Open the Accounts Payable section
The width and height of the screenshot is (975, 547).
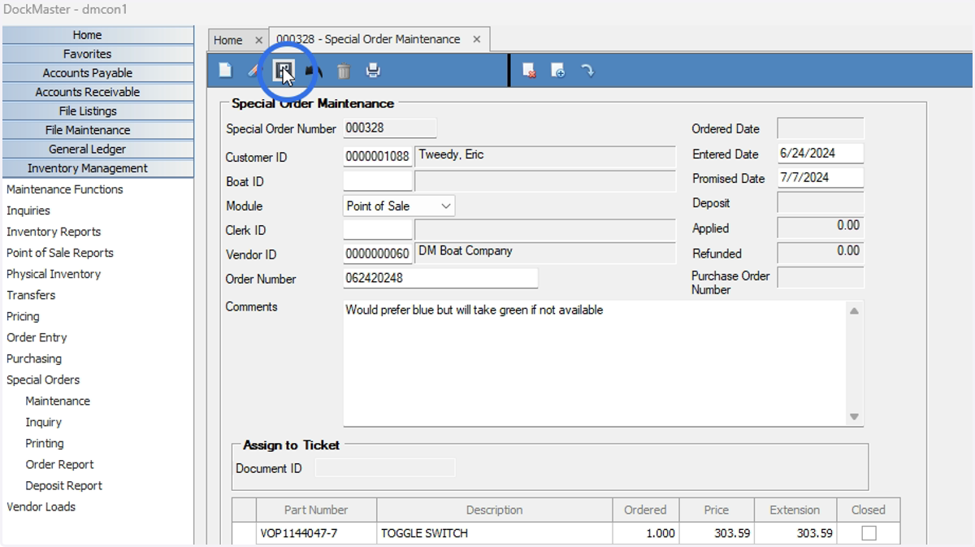(97, 73)
